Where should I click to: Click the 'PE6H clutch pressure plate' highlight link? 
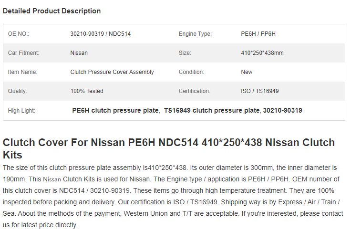click(115, 110)
